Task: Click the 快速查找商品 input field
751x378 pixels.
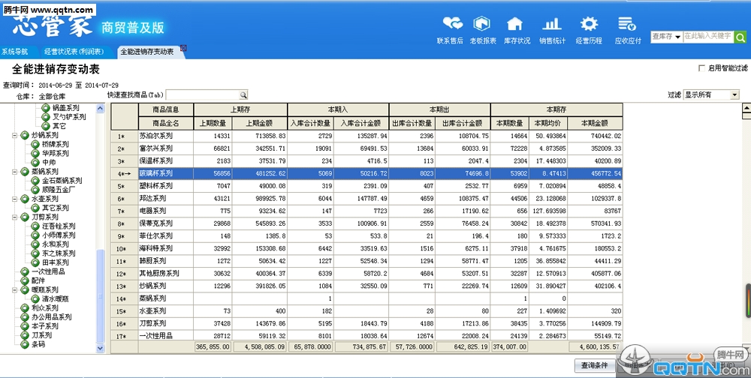Action: 202,94
